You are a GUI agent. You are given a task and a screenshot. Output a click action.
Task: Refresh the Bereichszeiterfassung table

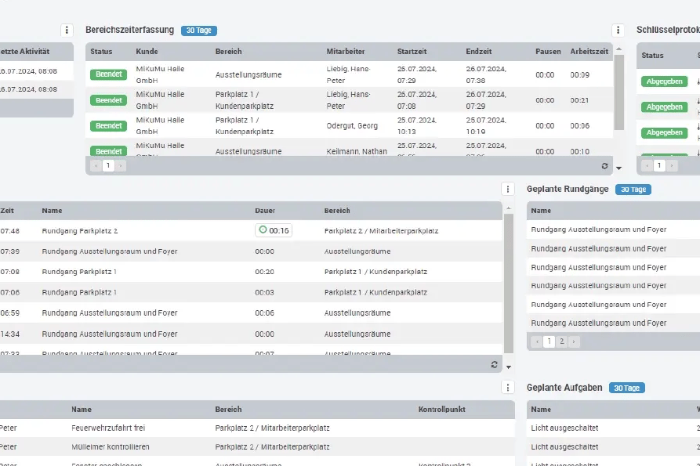click(x=604, y=166)
